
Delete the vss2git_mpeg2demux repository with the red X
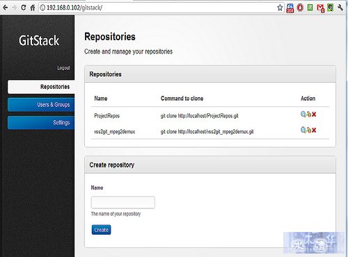click(314, 130)
